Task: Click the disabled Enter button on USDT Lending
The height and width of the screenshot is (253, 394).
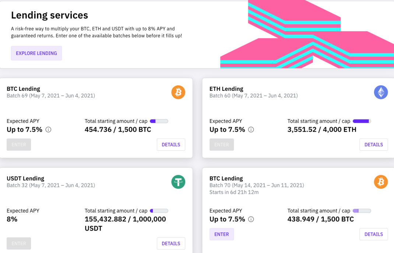Action: [19, 243]
